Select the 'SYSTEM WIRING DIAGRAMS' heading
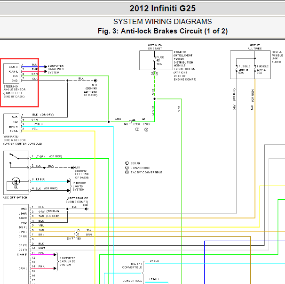Viewport: 285px width, 284px height. pyautogui.click(x=163, y=22)
